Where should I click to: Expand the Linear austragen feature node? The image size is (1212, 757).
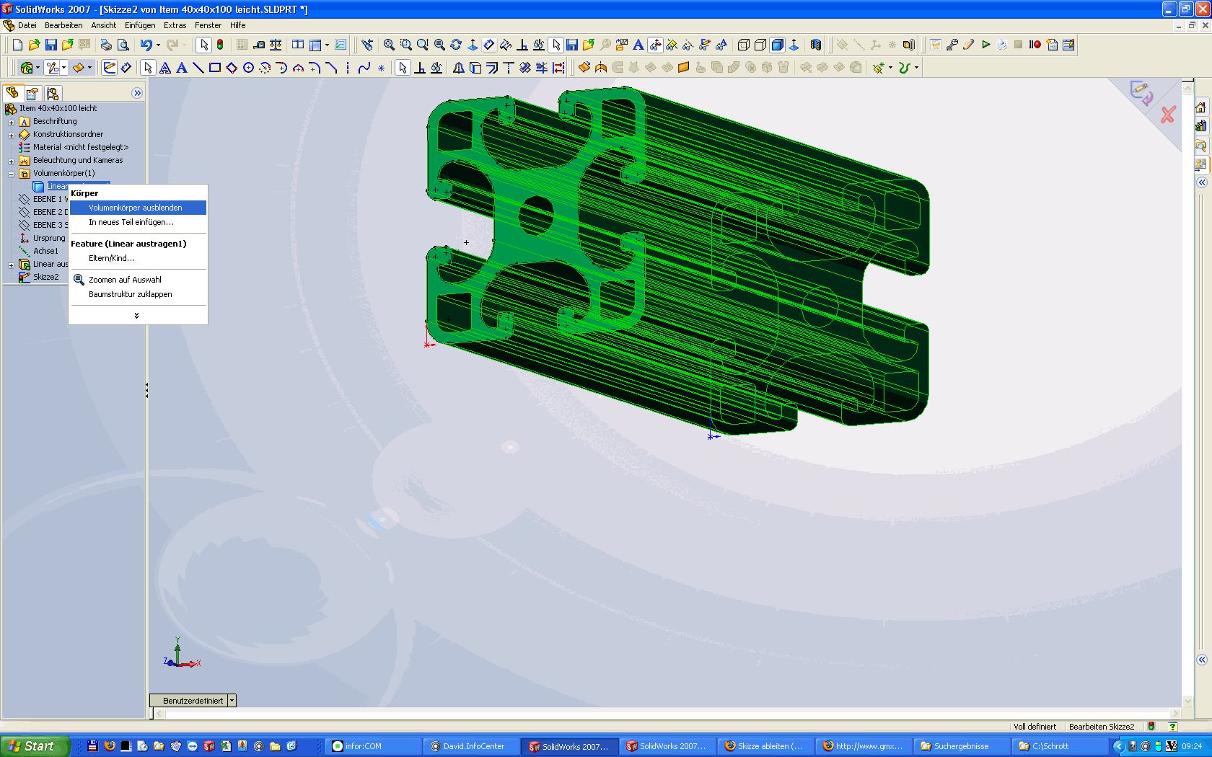(x=12, y=265)
